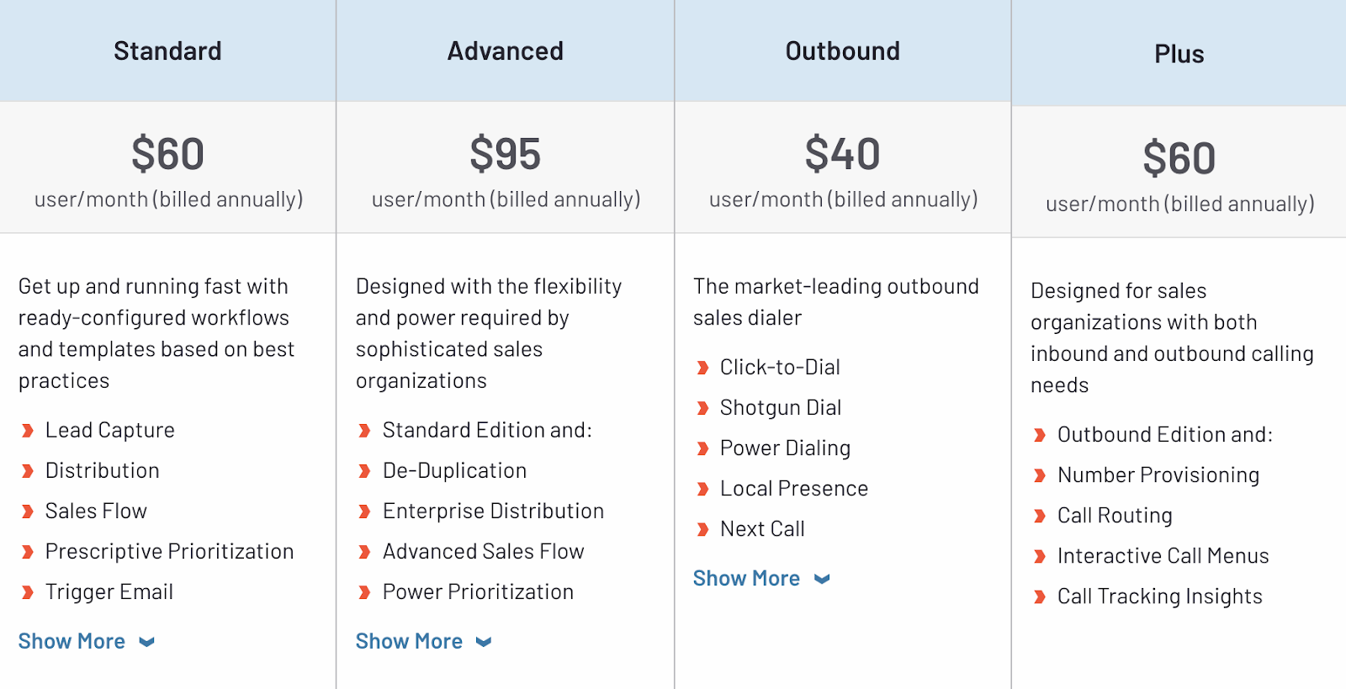The image size is (1346, 689).
Task: Click the arrow bullet beside Lead Capture
Action: tap(28, 431)
